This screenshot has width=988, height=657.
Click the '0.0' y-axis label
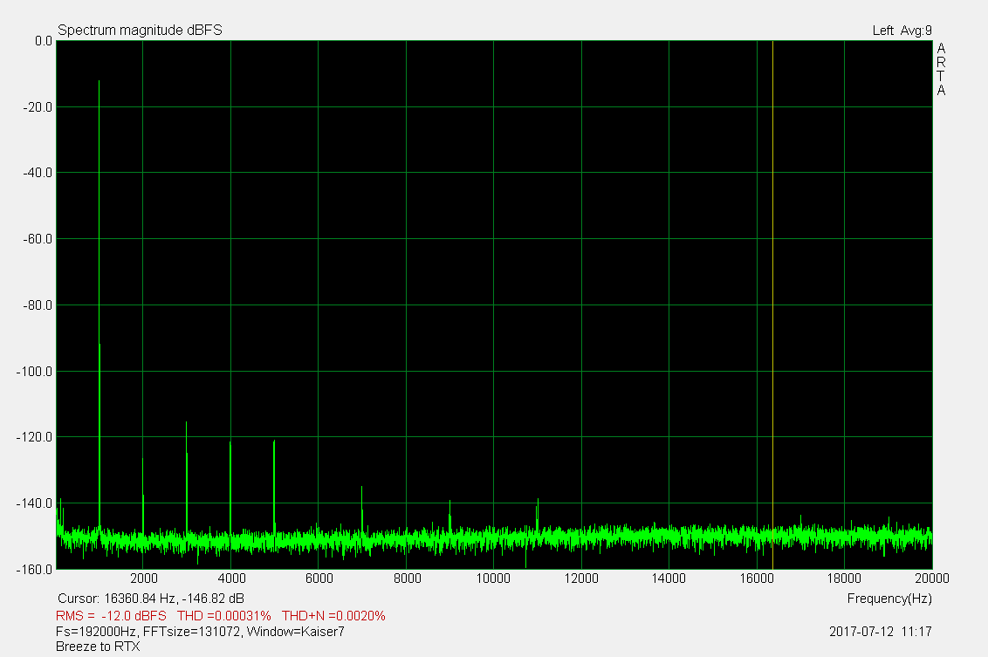point(44,41)
